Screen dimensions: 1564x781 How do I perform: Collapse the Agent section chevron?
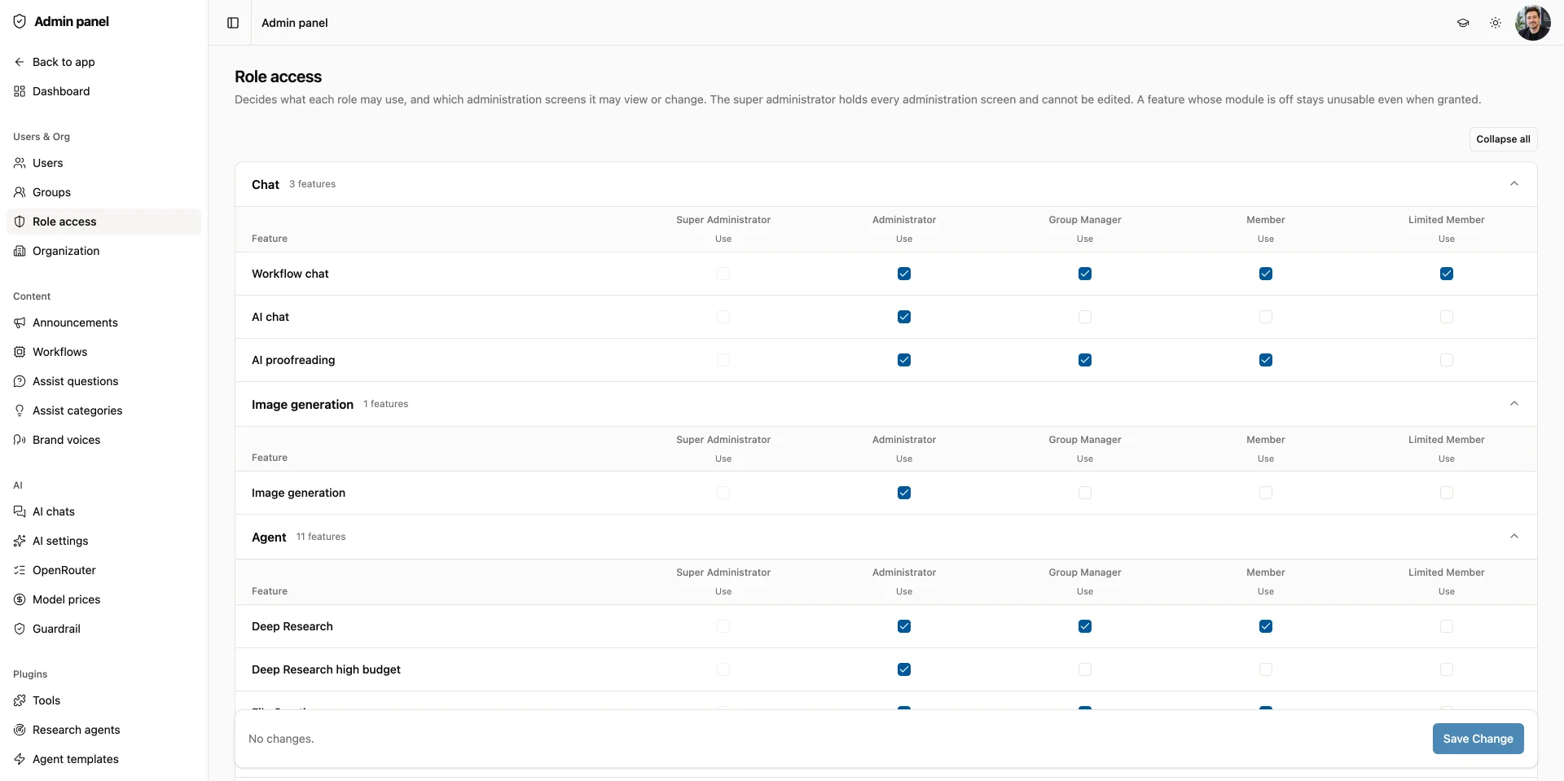tap(1514, 537)
